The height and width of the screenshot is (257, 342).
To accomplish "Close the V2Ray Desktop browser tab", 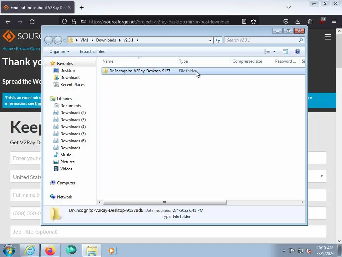I will tap(69, 7).
